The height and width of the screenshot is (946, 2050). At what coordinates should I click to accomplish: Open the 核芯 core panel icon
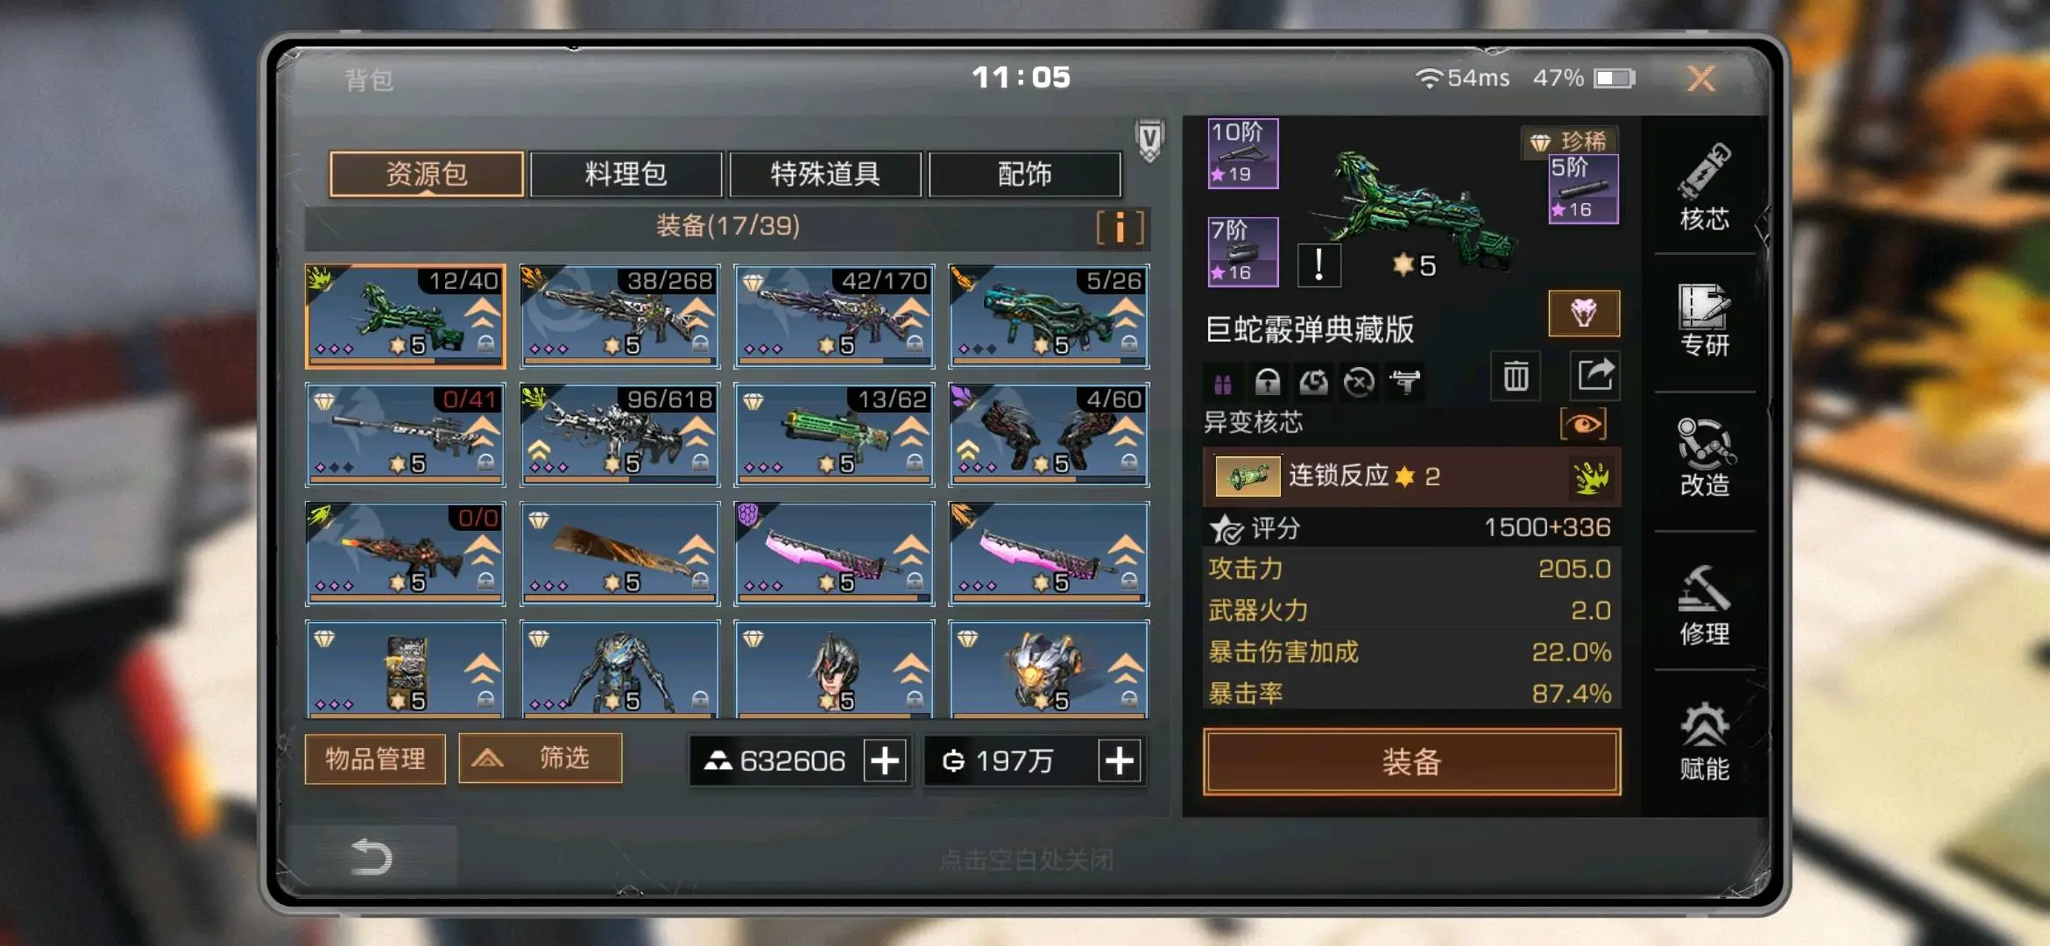[x=1704, y=187]
